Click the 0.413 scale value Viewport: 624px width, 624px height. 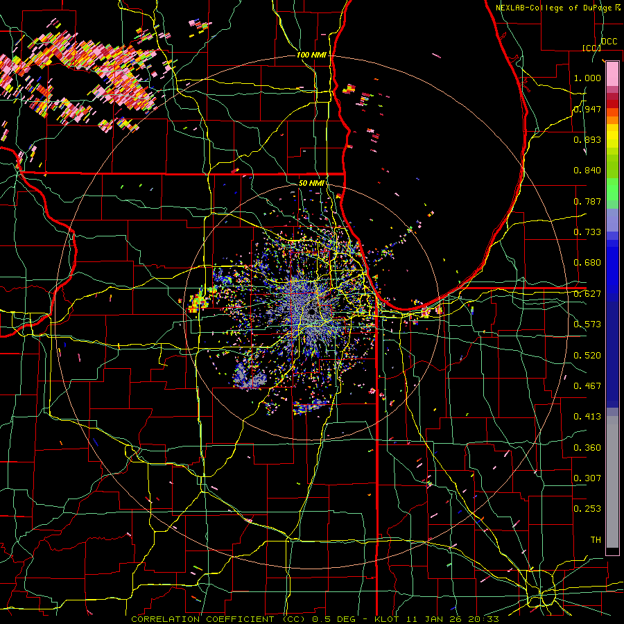coord(587,417)
